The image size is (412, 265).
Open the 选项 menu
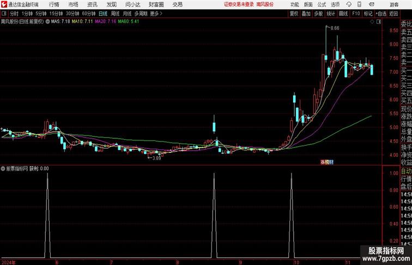coord(335,4)
